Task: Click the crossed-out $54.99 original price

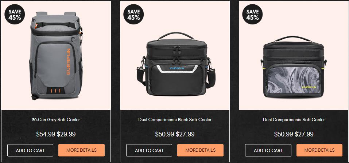Action: pyautogui.click(x=46, y=134)
